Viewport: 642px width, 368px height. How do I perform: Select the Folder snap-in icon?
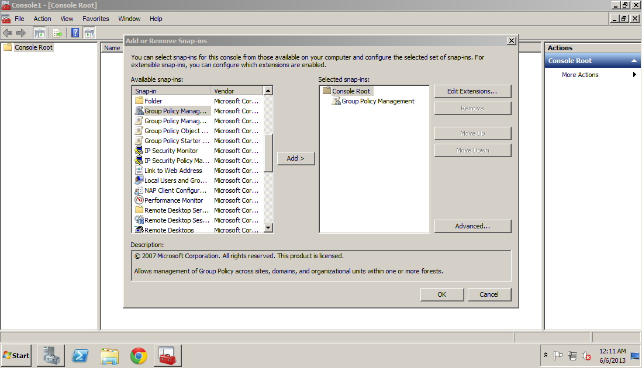[139, 101]
